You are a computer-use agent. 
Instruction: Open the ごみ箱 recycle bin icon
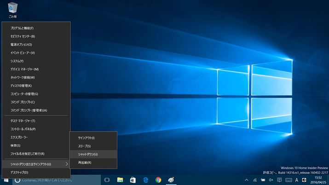(x=12, y=9)
